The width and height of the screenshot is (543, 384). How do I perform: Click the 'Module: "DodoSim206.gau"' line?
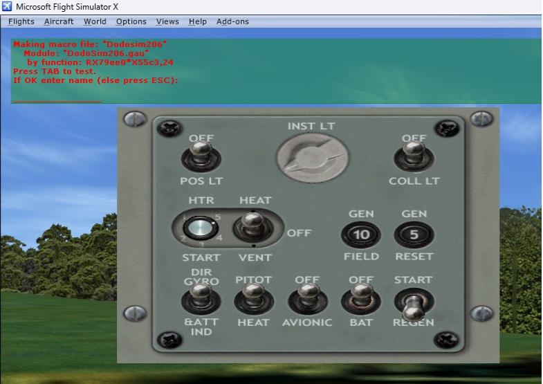[86, 53]
